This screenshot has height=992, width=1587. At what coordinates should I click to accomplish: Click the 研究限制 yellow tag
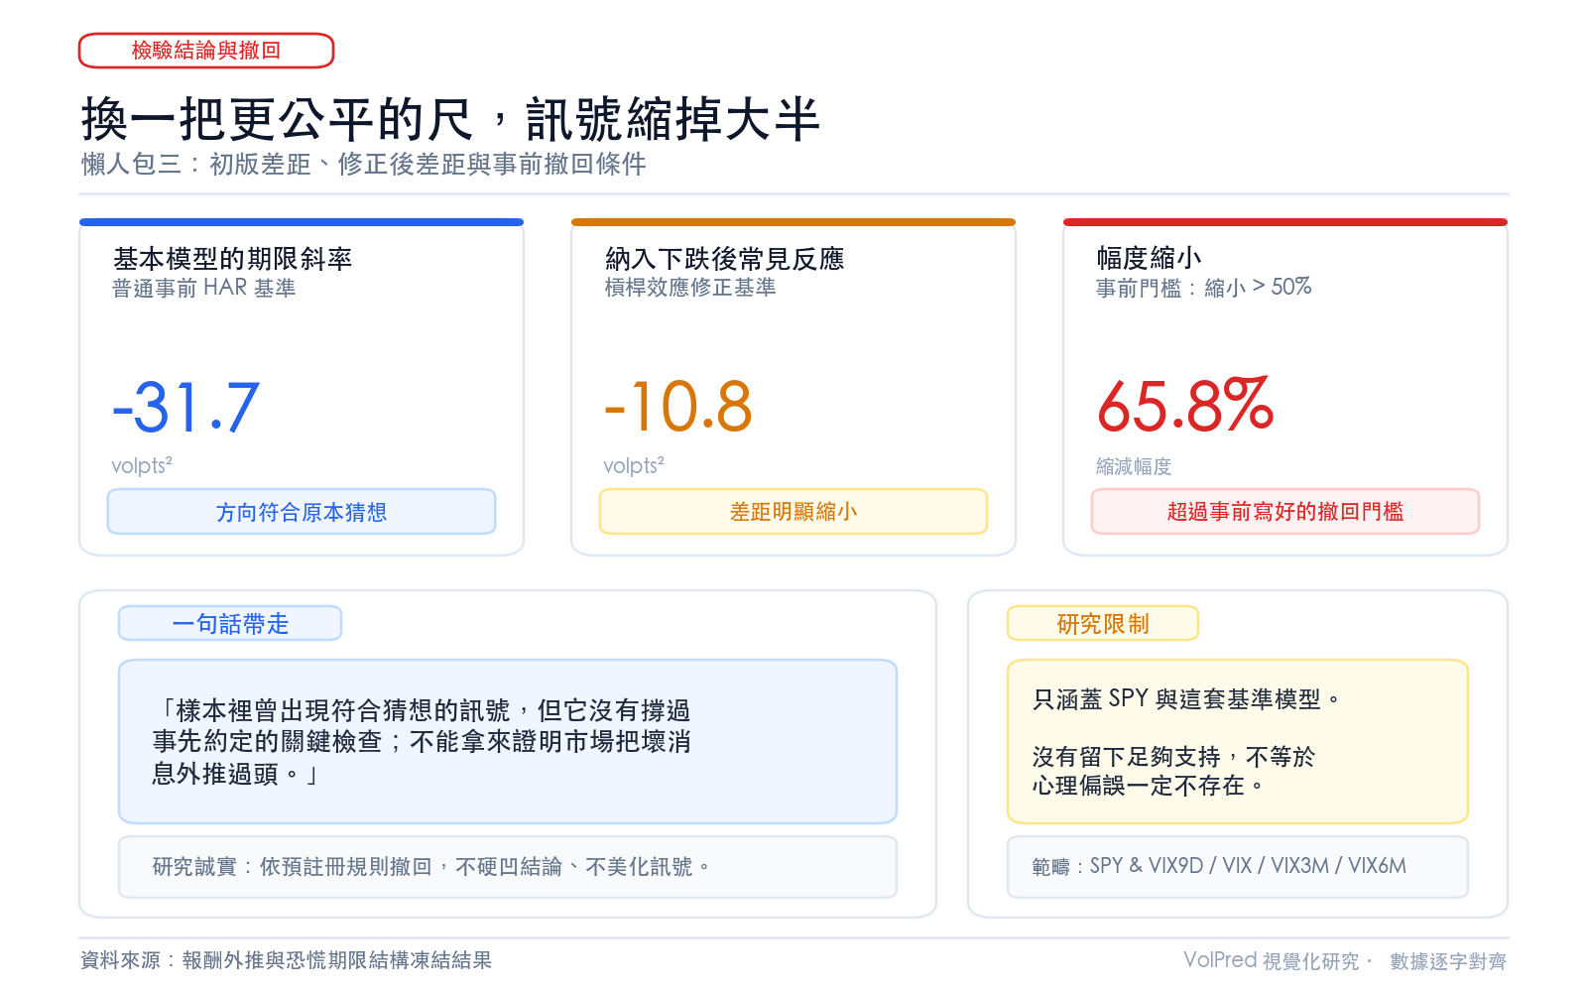tap(1103, 624)
